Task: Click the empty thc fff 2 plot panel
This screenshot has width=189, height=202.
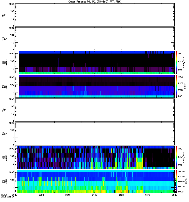Action: [x=94, y=134]
